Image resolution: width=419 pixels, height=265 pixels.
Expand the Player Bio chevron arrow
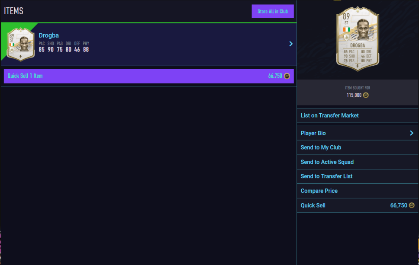coord(412,133)
